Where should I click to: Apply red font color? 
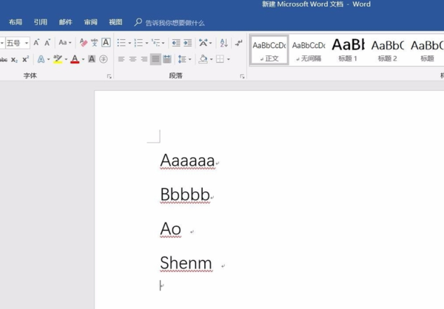(x=75, y=59)
